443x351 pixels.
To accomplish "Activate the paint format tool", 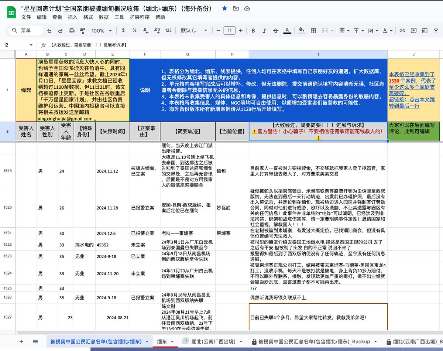I will [82, 31].
